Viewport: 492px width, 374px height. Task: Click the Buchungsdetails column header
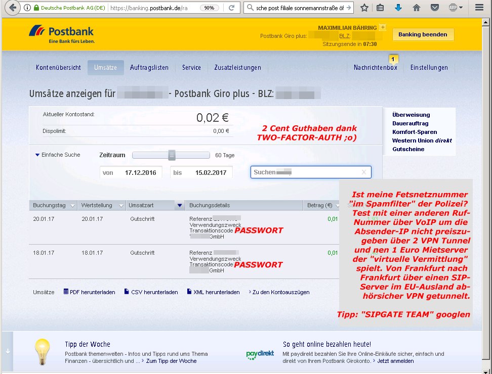(x=244, y=206)
